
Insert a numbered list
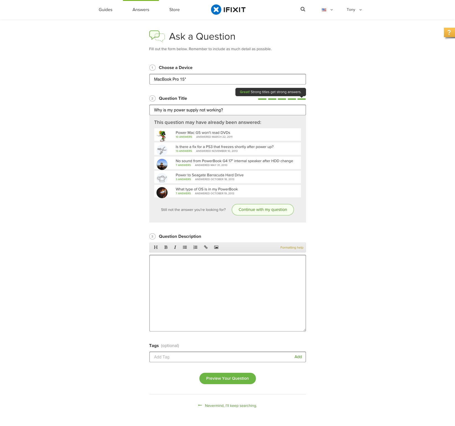point(195,247)
